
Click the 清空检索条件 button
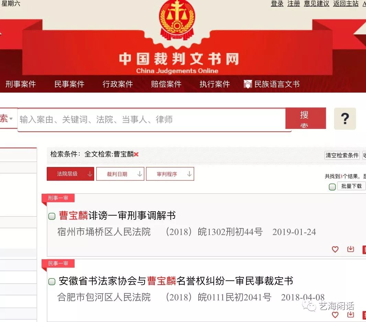click(342, 155)
